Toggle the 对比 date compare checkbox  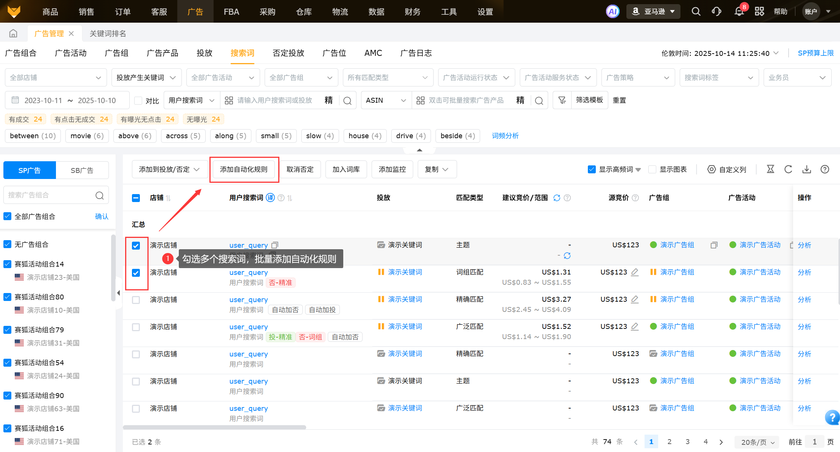point(138,100)
